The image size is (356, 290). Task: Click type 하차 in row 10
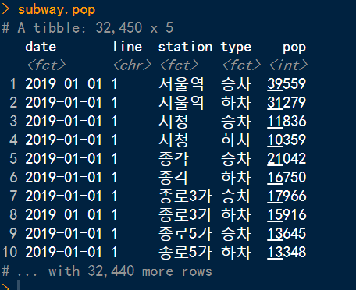click(x=236, y=253)
